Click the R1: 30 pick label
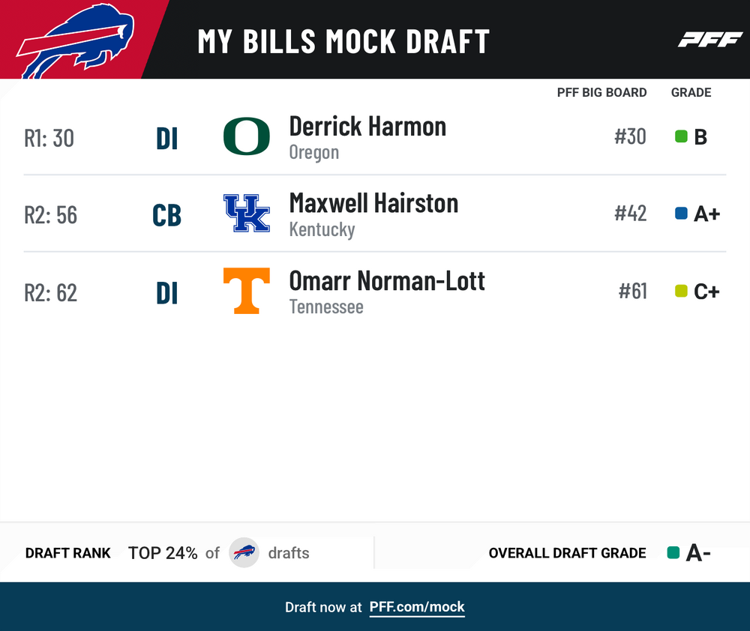 [x=49, y=138]
